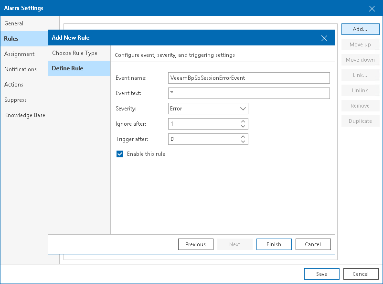
Task: Enable this rule checkbox
Action: 120,154
